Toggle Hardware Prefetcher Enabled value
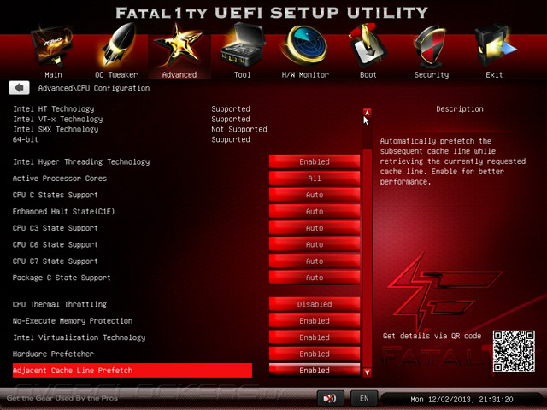547x410 pixels. click(315, 354)
